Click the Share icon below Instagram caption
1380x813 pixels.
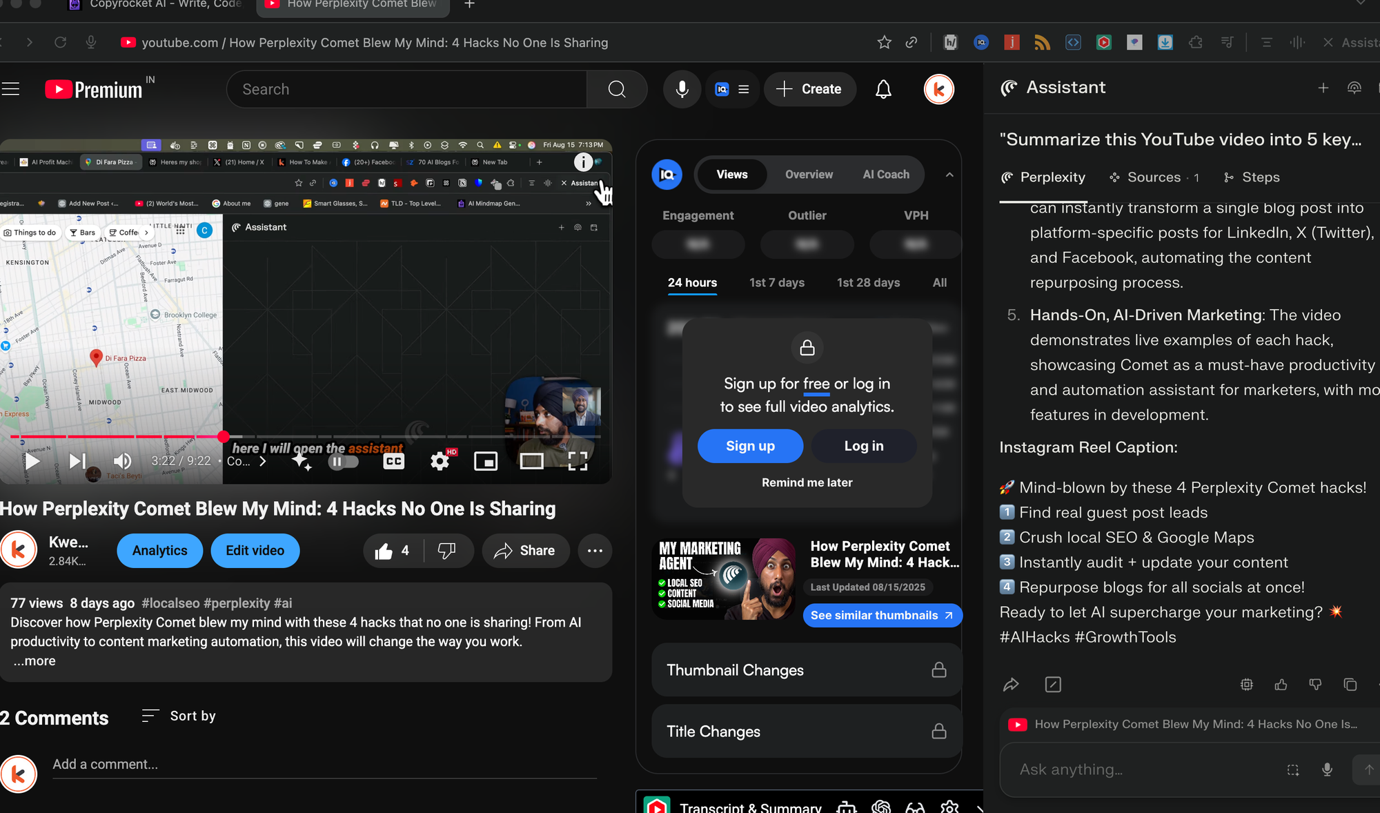coord(1012,685)
